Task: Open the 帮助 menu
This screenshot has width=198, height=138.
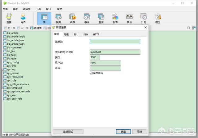Action: 60,9
